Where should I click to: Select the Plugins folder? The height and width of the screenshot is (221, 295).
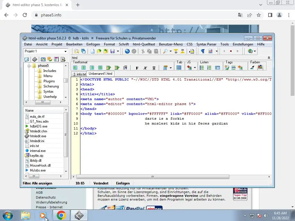click(49, 81)
